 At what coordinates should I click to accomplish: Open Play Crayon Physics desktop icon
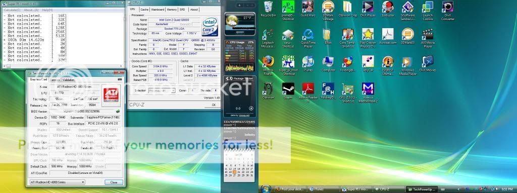pos(368,38)
